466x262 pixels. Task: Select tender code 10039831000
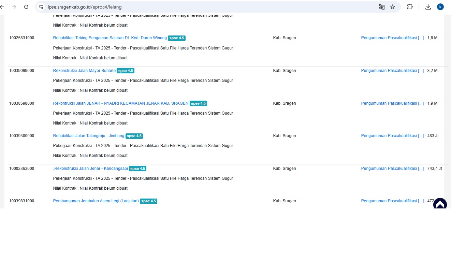click(21, 201)
